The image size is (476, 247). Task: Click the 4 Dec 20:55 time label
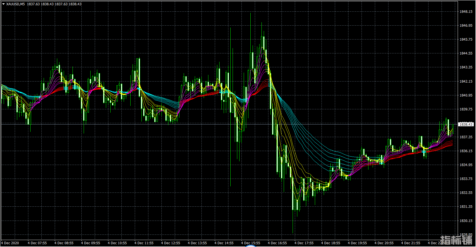(384, 243)
